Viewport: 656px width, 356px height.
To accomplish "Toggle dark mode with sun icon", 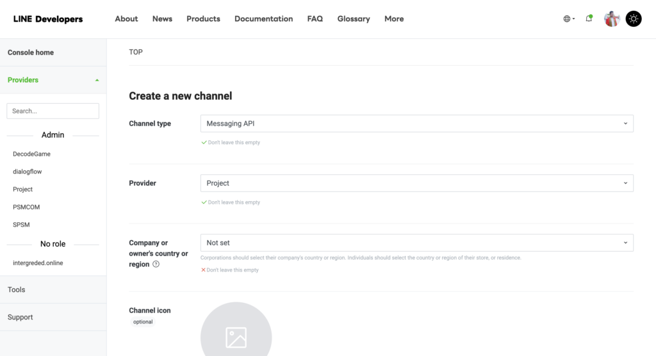I will click(x=634, y=19).
